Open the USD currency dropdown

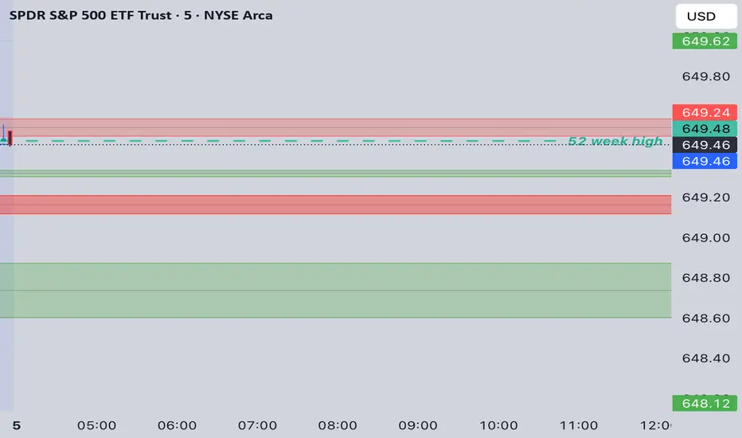701,16
